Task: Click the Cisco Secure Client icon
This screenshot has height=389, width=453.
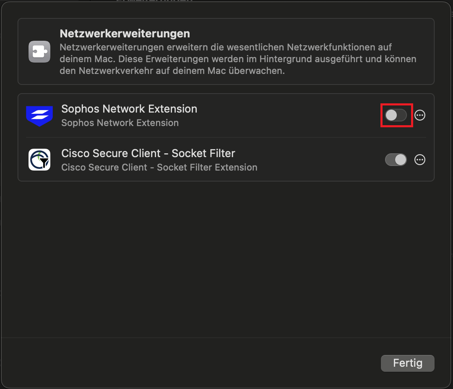Action: 39,160
